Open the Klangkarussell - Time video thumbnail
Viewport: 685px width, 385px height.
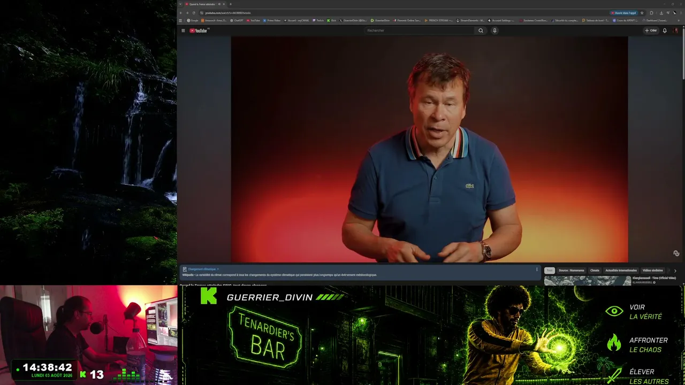(588, 281)
